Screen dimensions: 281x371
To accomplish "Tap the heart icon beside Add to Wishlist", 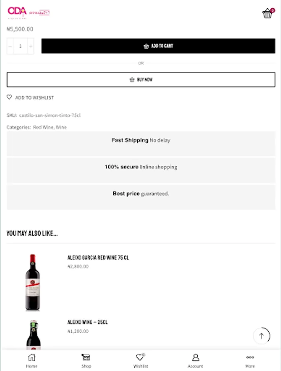I will (9, 97).
